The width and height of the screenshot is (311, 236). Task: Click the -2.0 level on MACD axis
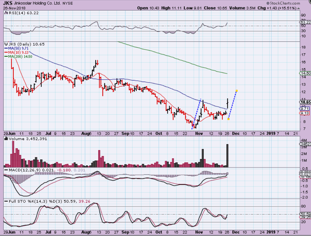coord(304,197)
